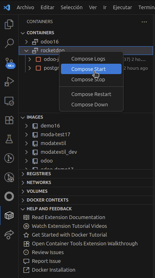155x278 pixels.
Task: Open the Git Graph activity icon
Action: [9, 158]
